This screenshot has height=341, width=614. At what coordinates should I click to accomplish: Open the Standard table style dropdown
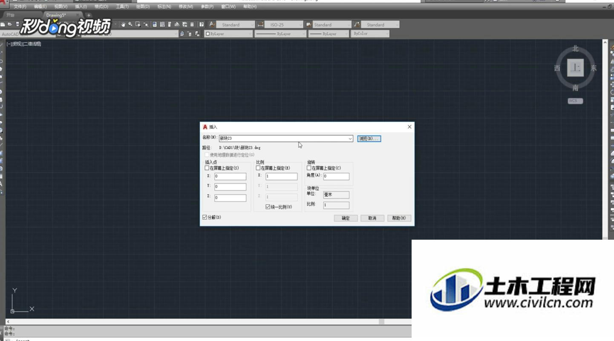349,25
